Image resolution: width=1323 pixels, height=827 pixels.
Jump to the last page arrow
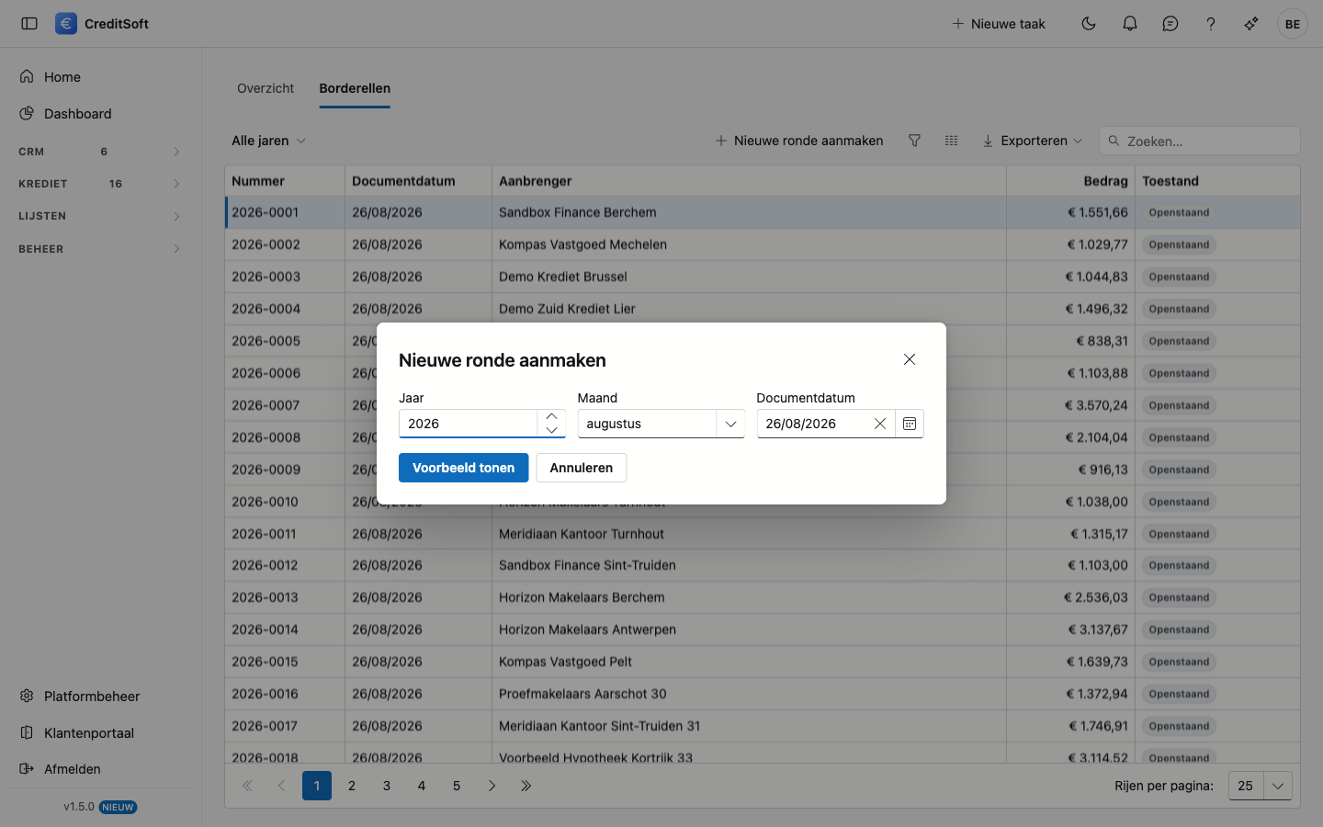click(526, 786)
